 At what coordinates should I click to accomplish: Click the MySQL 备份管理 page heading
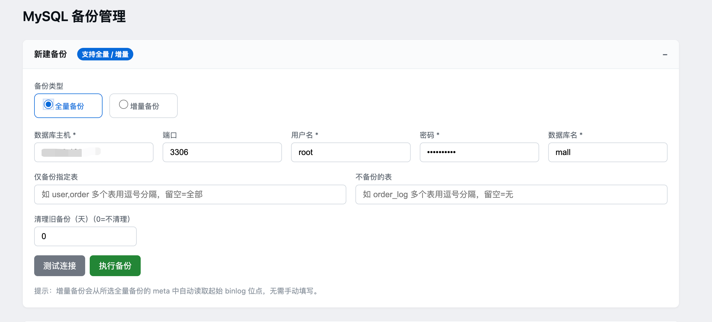[x=74, y=16]
